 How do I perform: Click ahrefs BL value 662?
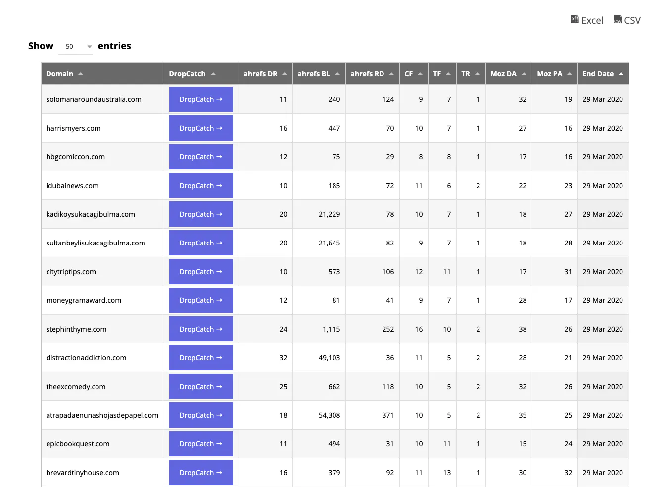[x=334, y=387]
